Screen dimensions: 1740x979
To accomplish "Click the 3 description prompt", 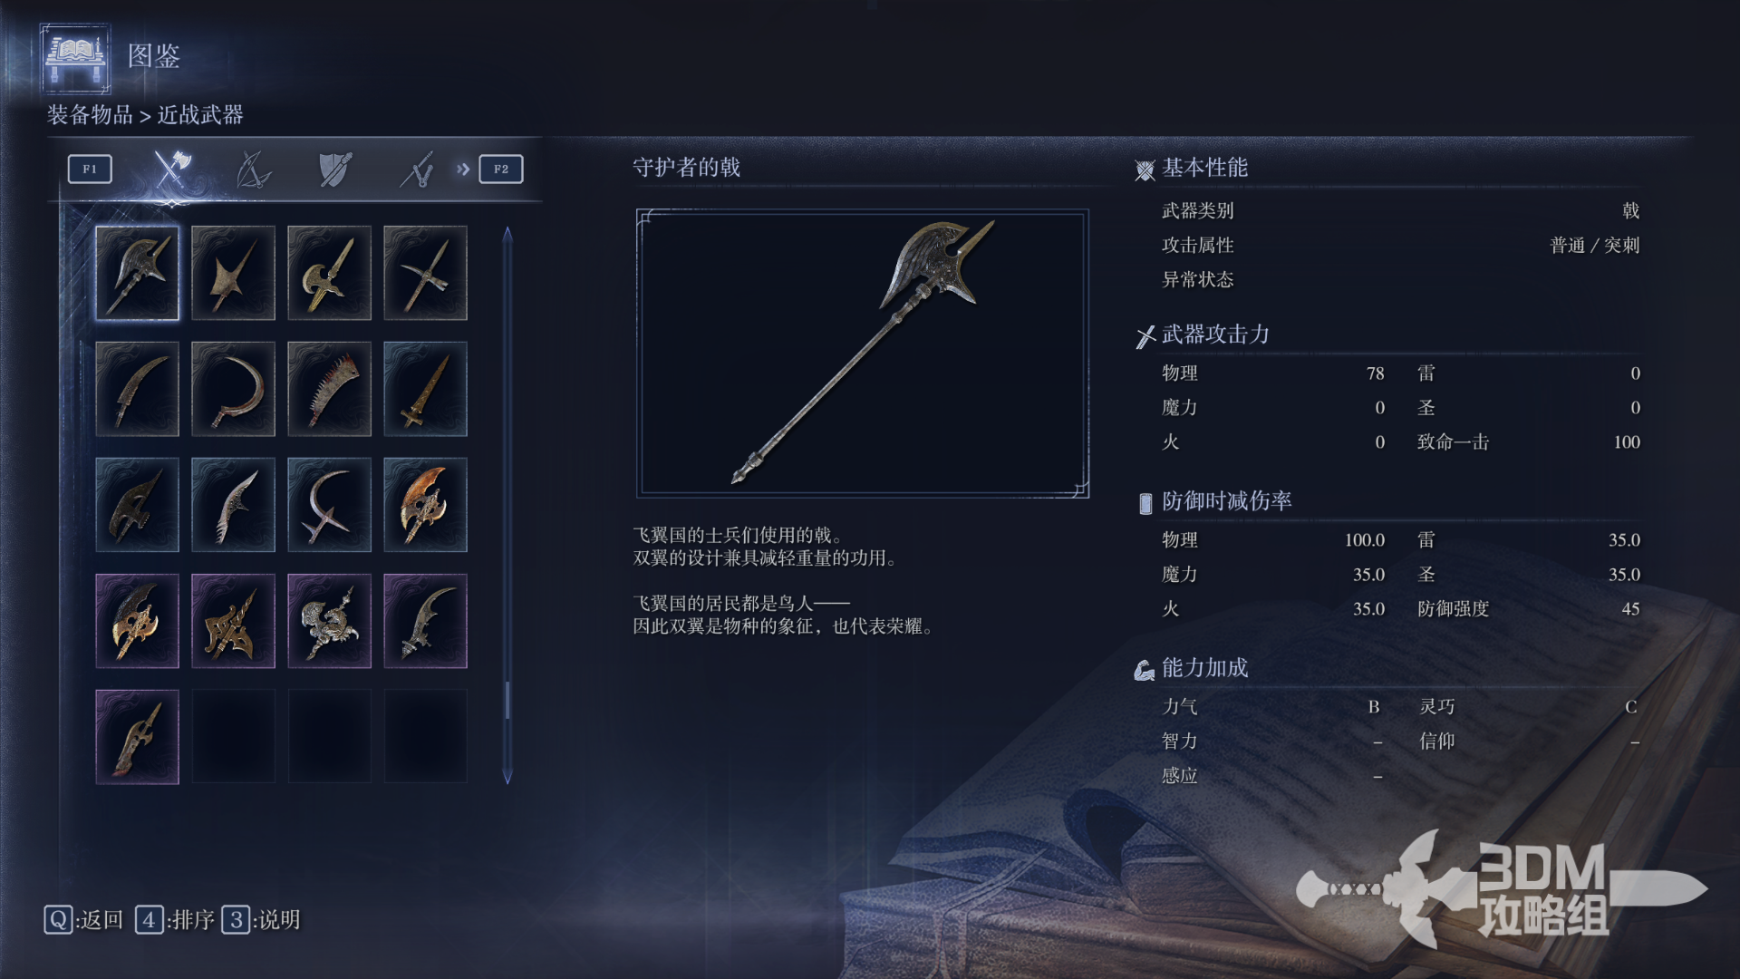I will (x=261, y=920).
